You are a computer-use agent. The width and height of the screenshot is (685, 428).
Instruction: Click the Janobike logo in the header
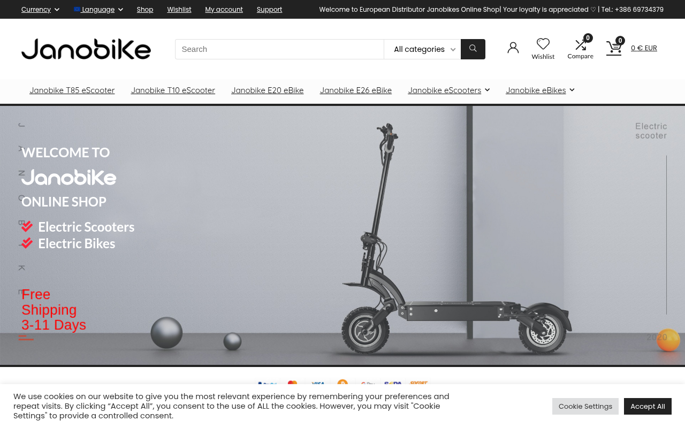pyautogui.click(x=86, y=49)
